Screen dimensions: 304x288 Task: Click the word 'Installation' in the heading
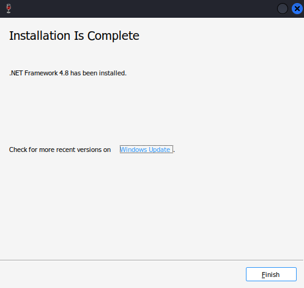coord(40,36)
